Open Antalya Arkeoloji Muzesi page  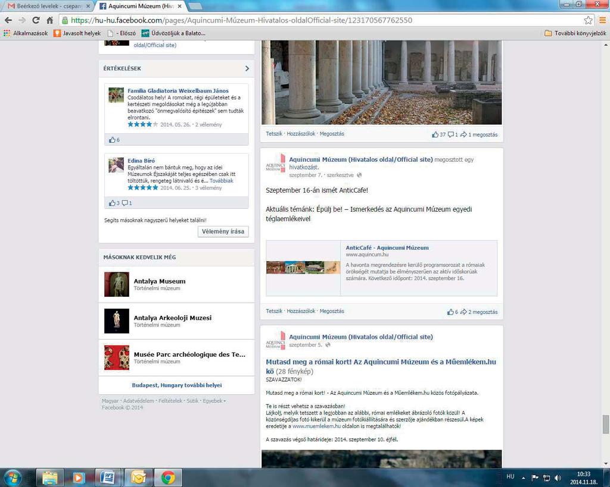coord(173,318)
